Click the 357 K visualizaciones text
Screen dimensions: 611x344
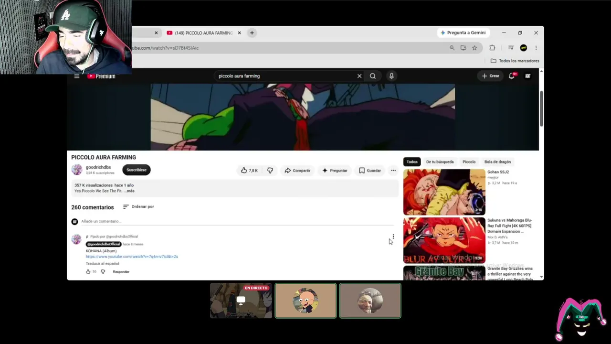pos(94,185)
